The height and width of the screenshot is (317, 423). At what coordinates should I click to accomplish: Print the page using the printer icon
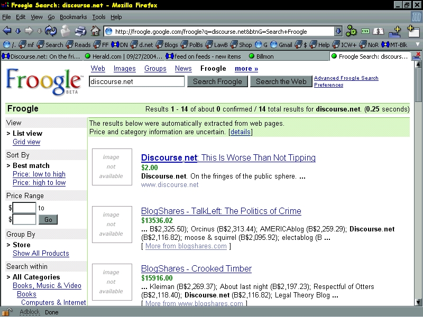point(80,31)
